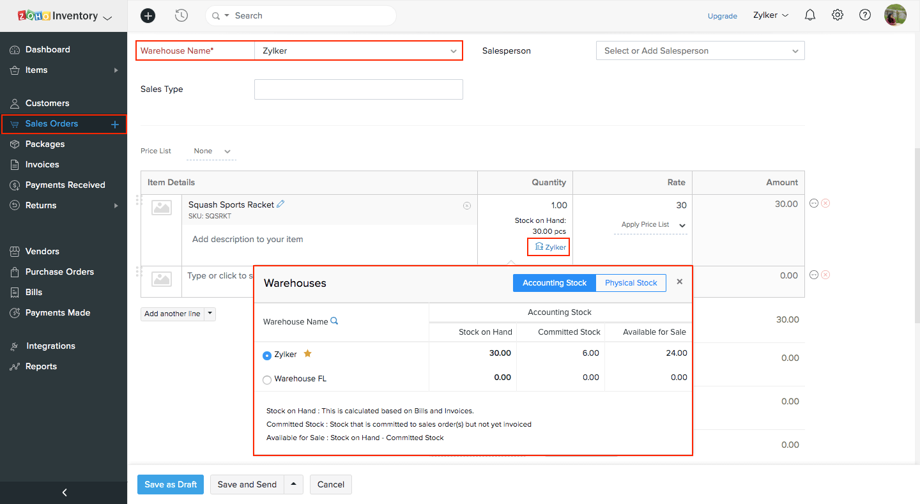
Task: Open the settings gear icon
Action: click(838, 15)
